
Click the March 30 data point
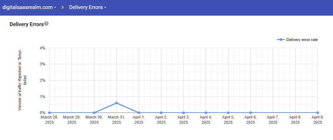click(94, 113)
